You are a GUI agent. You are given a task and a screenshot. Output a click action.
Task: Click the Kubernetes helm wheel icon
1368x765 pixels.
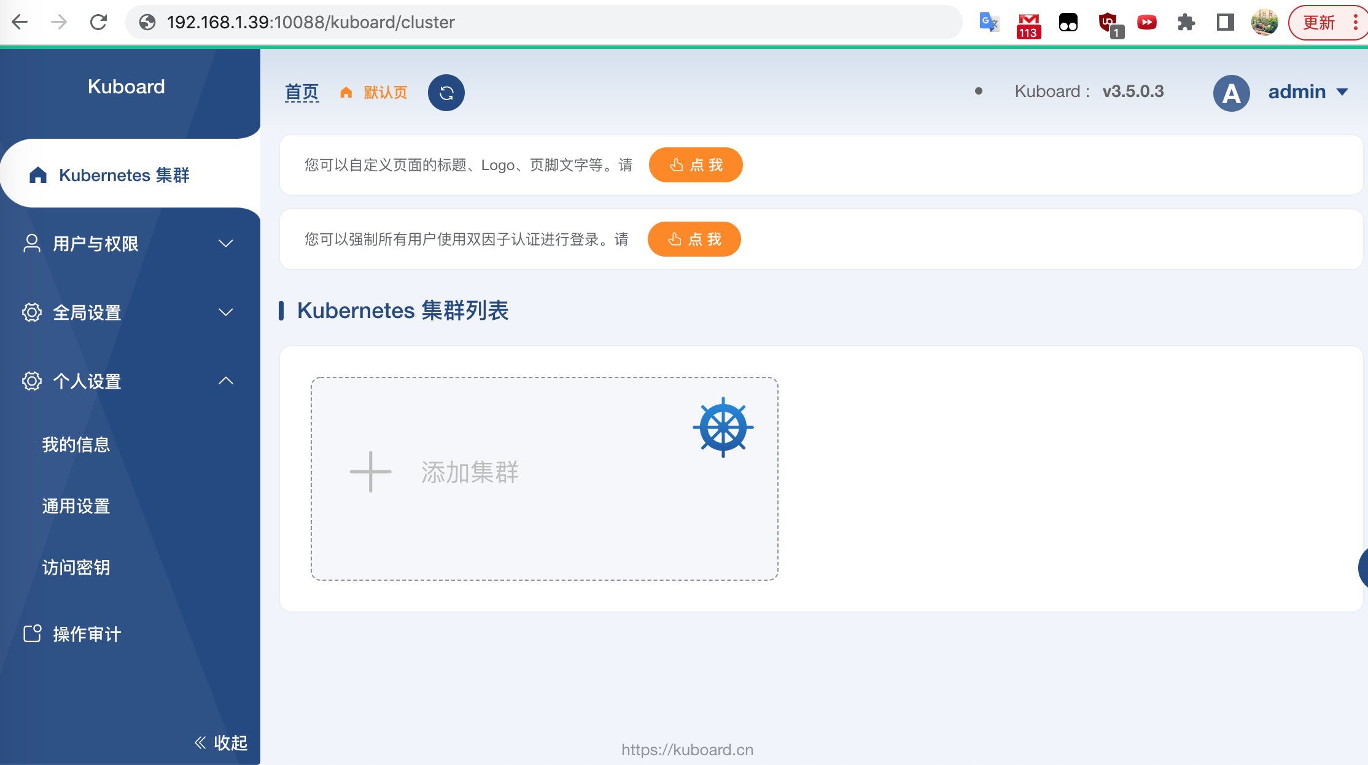pos(723,427)
